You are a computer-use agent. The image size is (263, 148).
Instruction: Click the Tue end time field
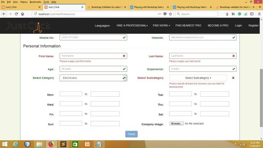coord(214,94)
